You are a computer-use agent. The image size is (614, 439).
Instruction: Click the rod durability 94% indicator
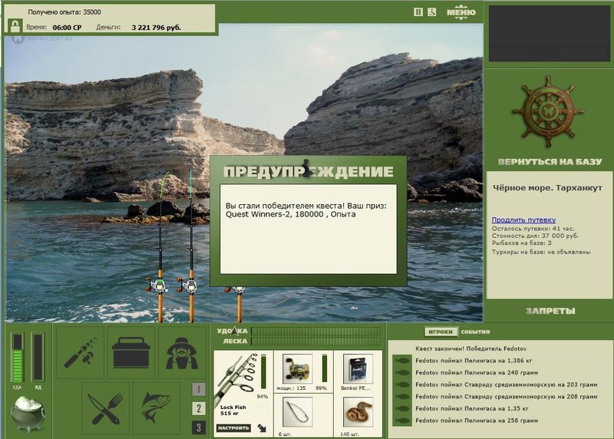[x=262, y=371]
